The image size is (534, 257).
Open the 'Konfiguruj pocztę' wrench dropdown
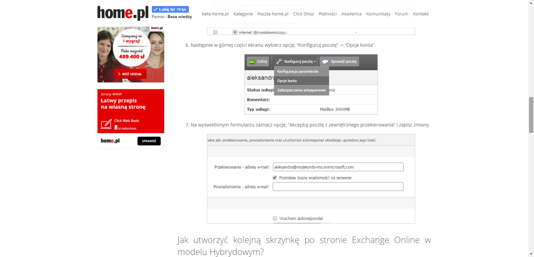click(296, 61)
